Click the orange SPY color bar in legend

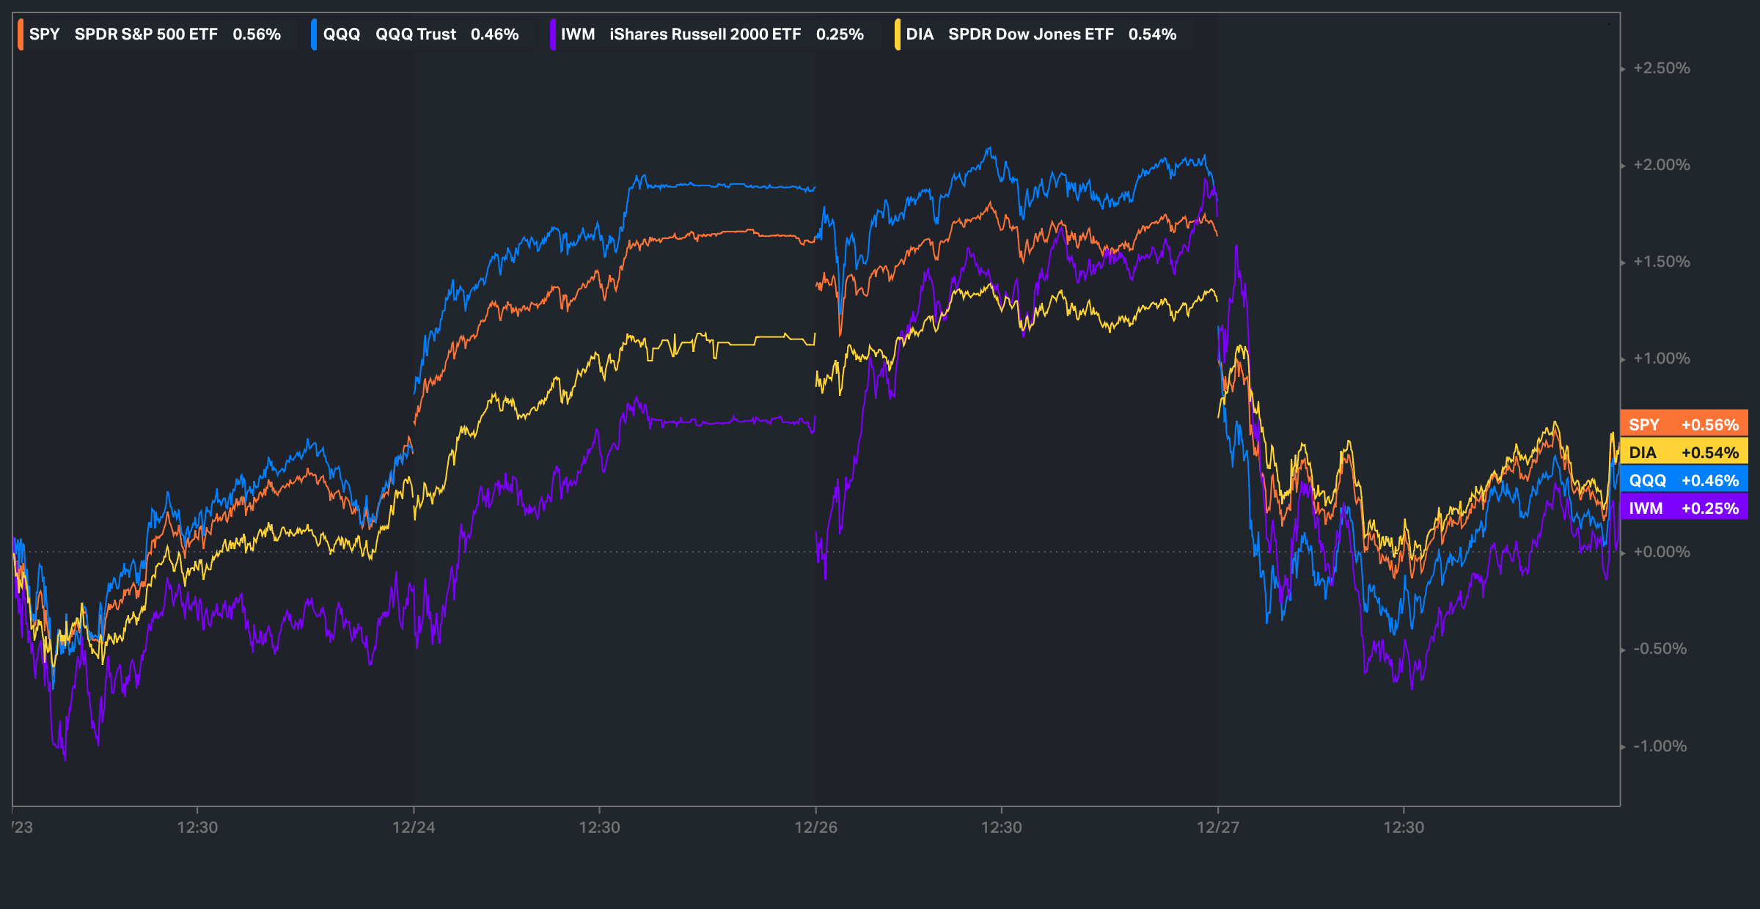point(21,34)
